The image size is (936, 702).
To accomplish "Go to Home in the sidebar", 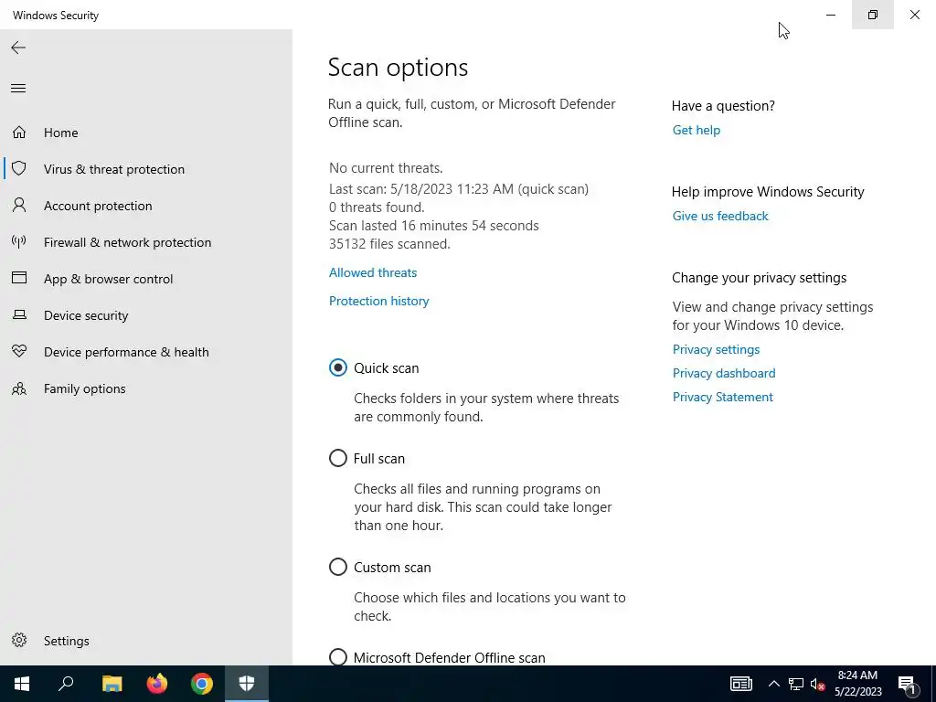I will pyautogui.click(x=61, y=133).
